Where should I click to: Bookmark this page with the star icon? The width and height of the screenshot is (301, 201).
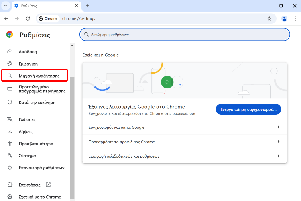[269, 18]
